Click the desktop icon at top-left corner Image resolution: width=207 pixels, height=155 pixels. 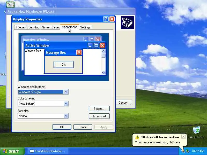10,5
